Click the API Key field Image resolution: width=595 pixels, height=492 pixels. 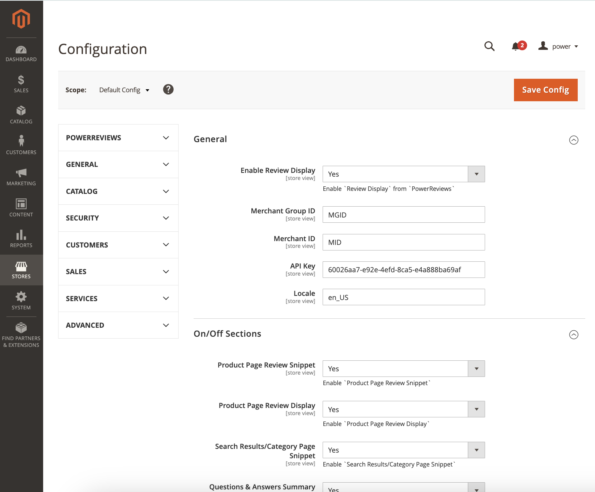point(404,270)
